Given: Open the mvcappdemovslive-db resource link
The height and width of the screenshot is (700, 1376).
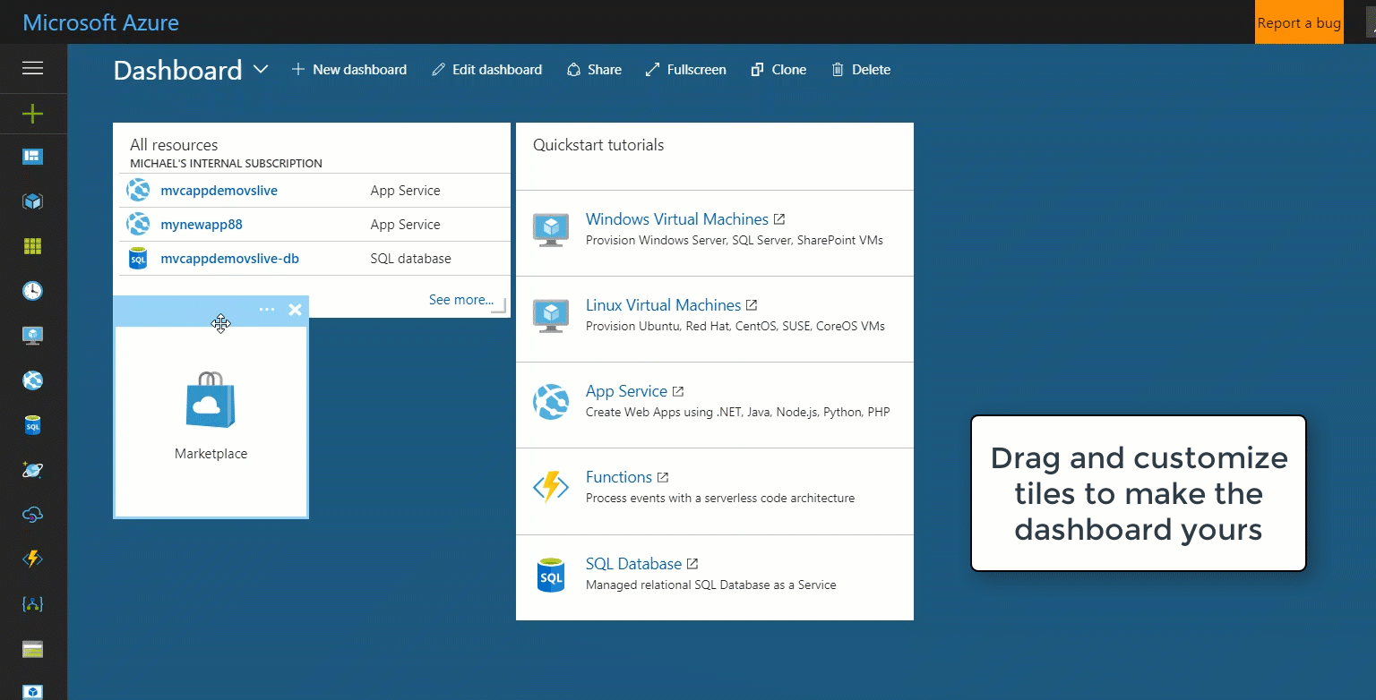Looking at the screenshot, I should pyautogui.click(x=229, y=259).
